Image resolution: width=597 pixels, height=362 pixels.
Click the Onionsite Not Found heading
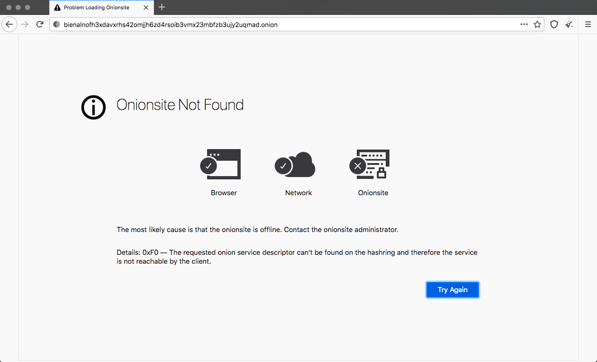click(180, 105)
